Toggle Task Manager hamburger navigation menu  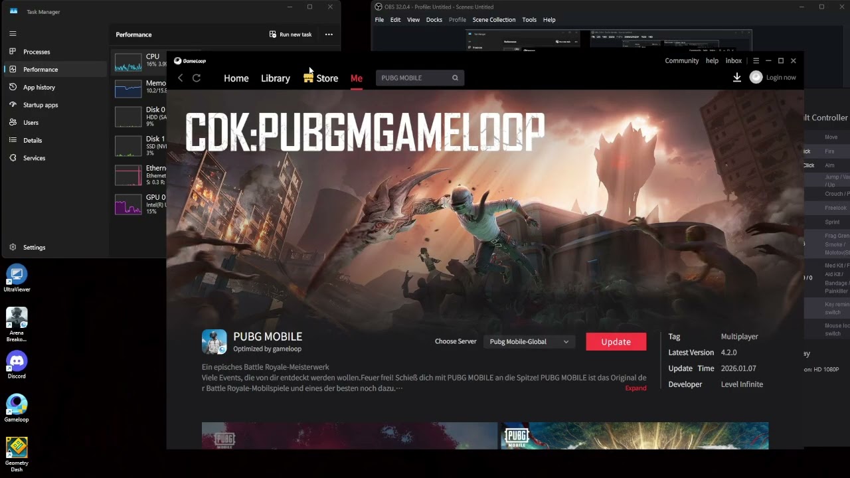[13, 33]
